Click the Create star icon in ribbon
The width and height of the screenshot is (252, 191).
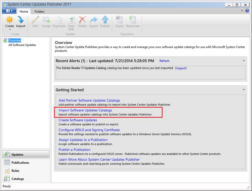[10, 20]
